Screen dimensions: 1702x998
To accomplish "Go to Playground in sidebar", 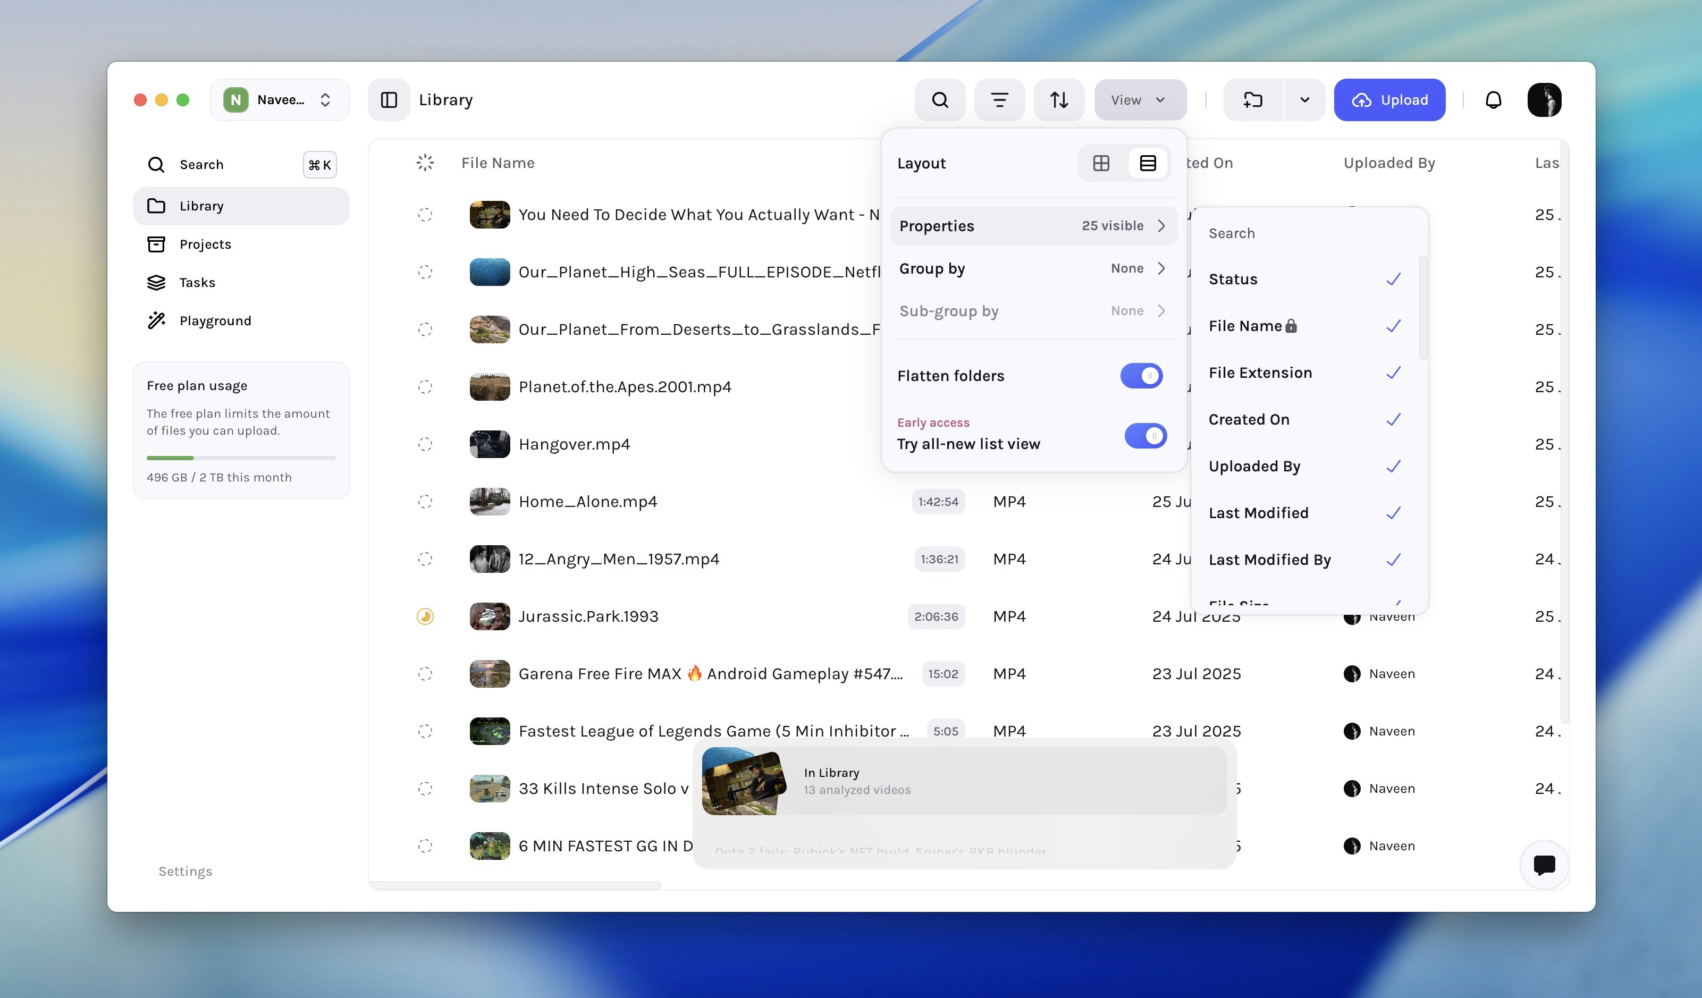I will [215, 321].
